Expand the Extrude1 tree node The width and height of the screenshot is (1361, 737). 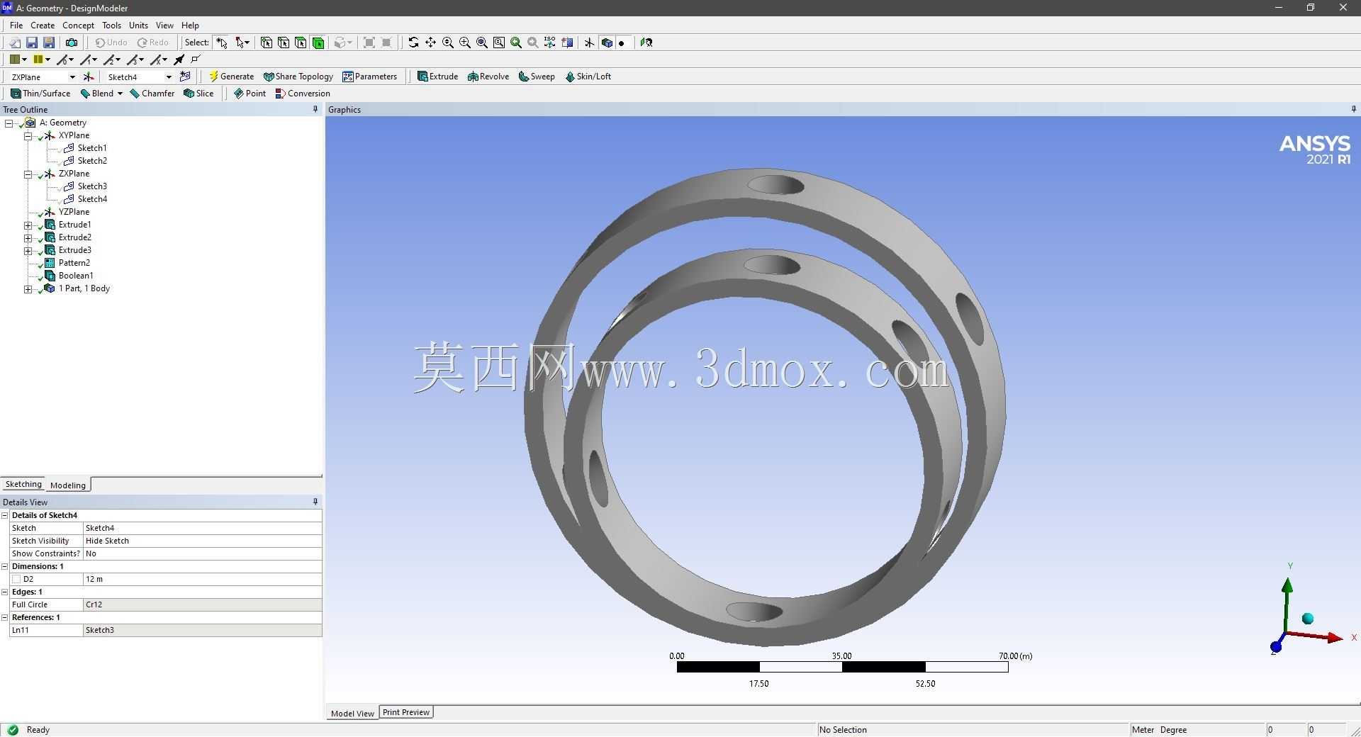(x=28, y=225)
